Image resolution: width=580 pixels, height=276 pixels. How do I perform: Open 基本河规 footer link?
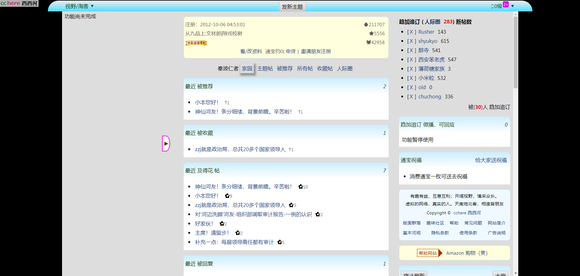point(411,233)
